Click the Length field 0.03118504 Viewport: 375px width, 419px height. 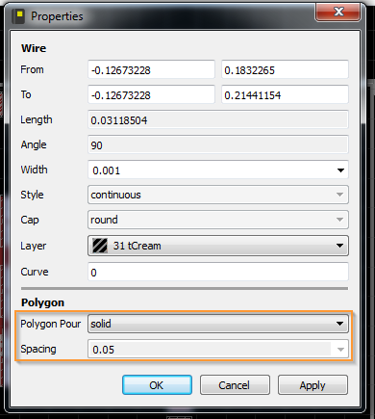(218, 119)
